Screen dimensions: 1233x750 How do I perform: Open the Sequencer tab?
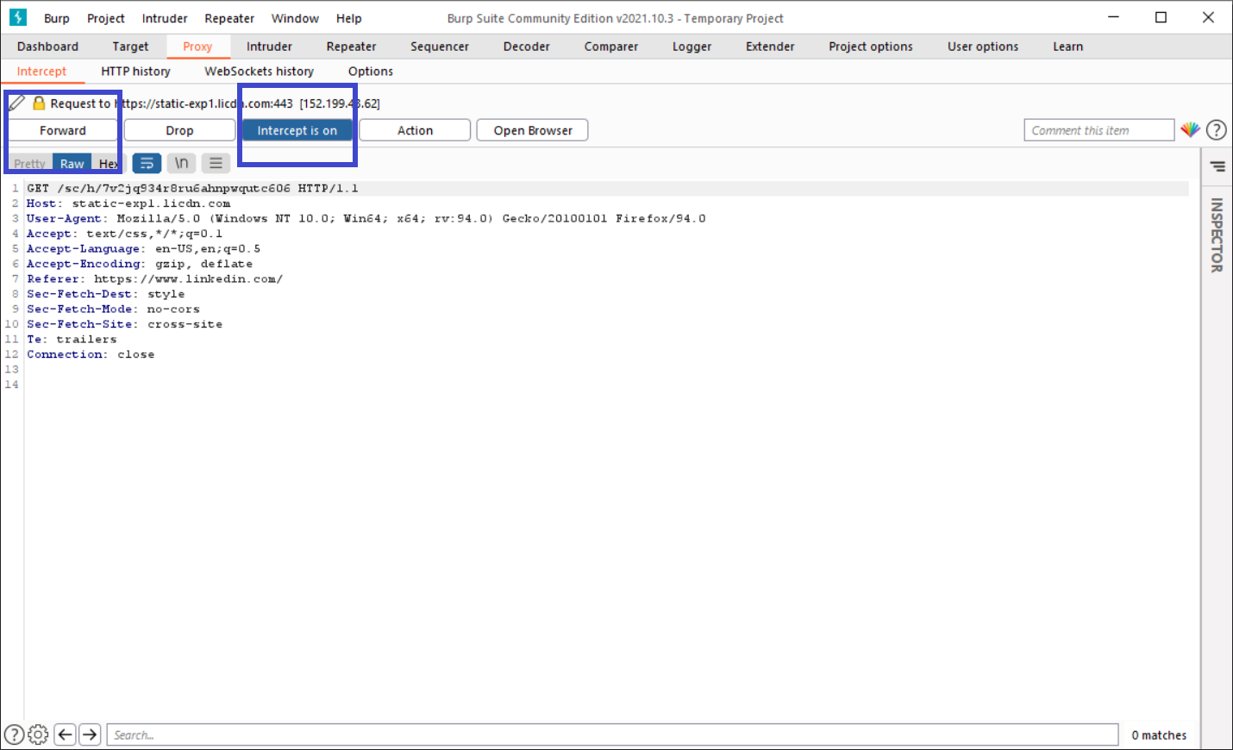440,47
